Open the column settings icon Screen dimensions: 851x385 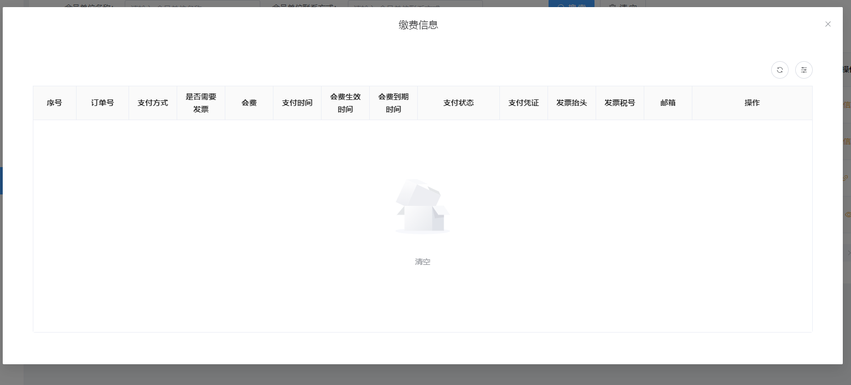(803, 70)
